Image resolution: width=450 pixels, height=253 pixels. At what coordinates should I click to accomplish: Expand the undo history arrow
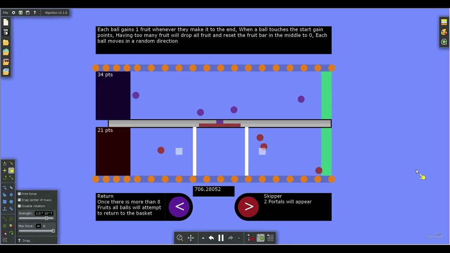pos(203,238)
